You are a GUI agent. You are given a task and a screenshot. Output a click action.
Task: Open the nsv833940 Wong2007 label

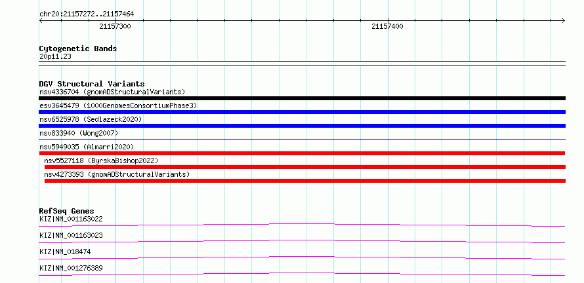(x=79, y=133)
